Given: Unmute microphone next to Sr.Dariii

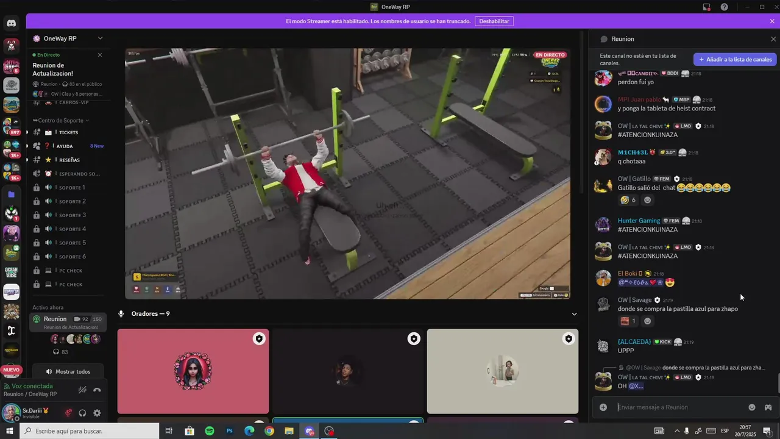Looking at the screenshot, I should [68, 413].
